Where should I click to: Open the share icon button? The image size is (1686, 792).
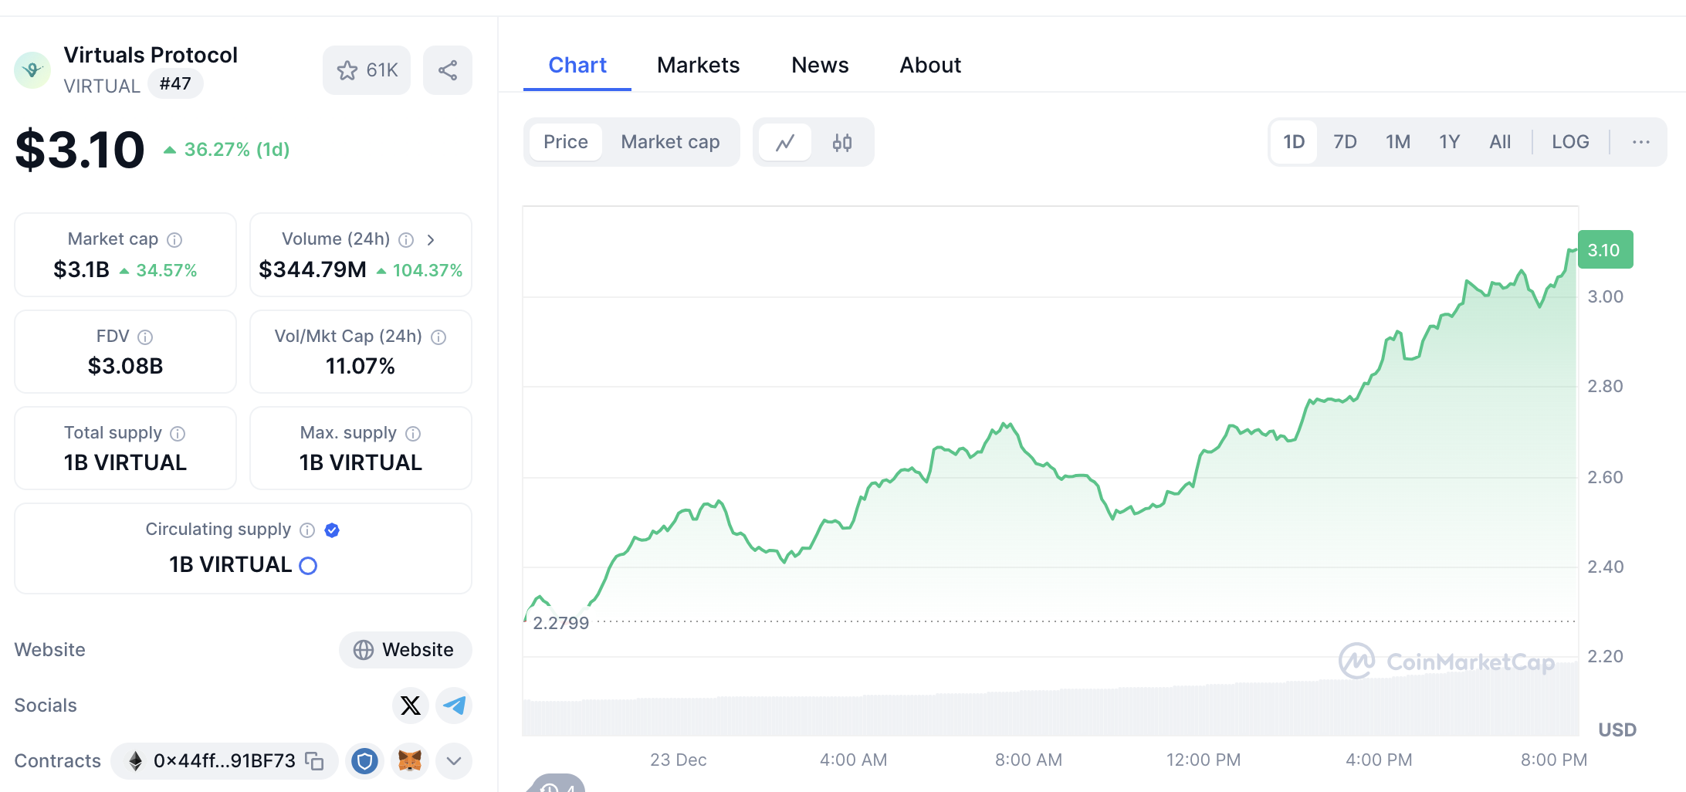point(448,70)
